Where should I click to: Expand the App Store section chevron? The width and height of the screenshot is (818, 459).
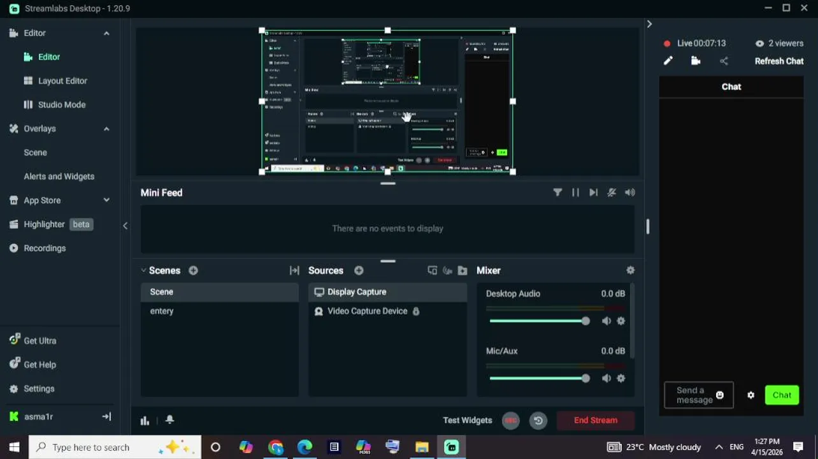click(106, 200)
